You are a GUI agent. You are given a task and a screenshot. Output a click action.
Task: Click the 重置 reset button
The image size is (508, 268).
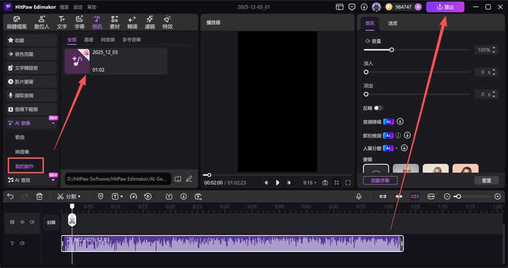pos(487,180)
